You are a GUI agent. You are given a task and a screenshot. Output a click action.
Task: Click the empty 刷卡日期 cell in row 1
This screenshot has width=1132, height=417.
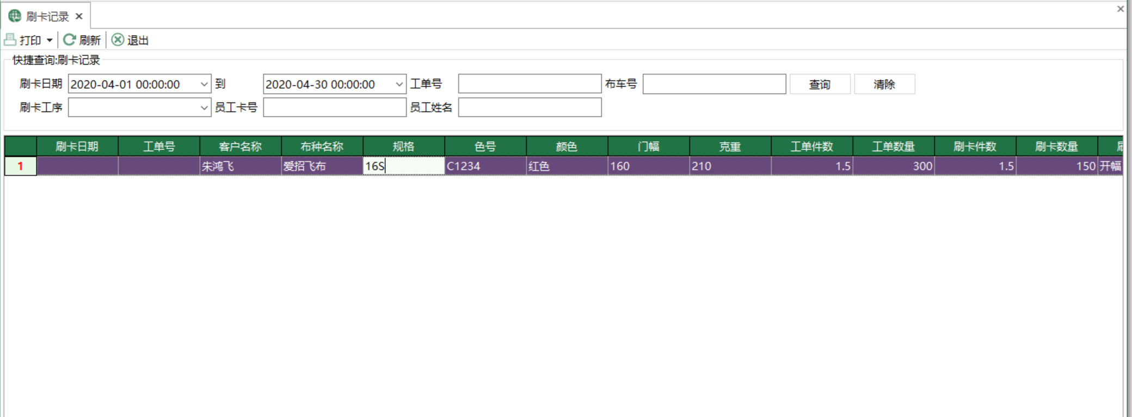pyautogui.click(x=77, y=166)
